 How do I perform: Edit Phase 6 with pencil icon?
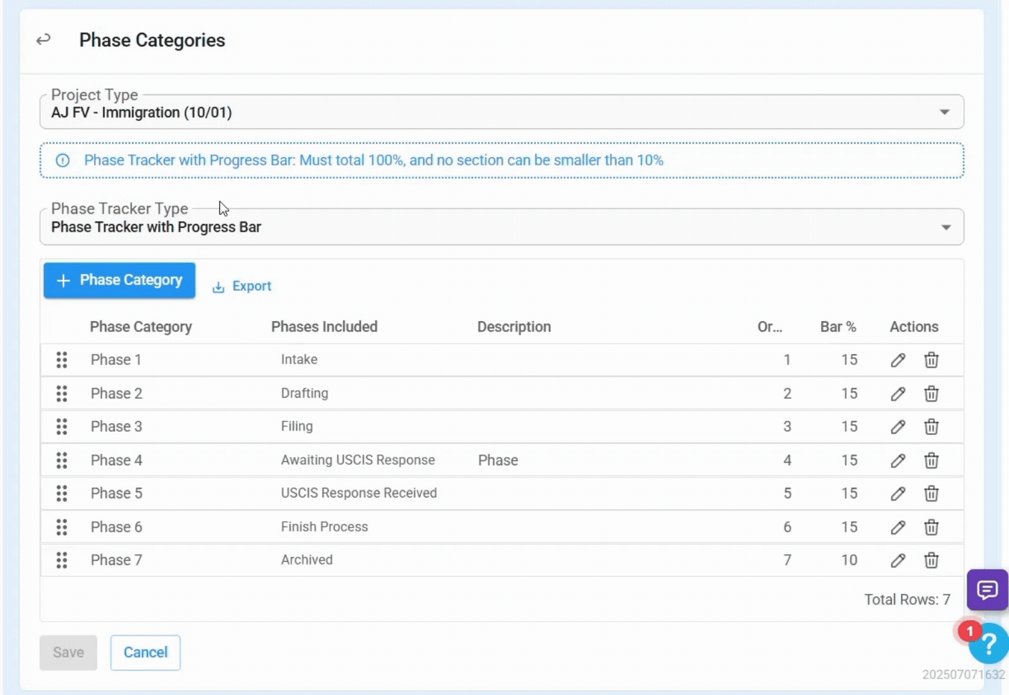(898, 527)
